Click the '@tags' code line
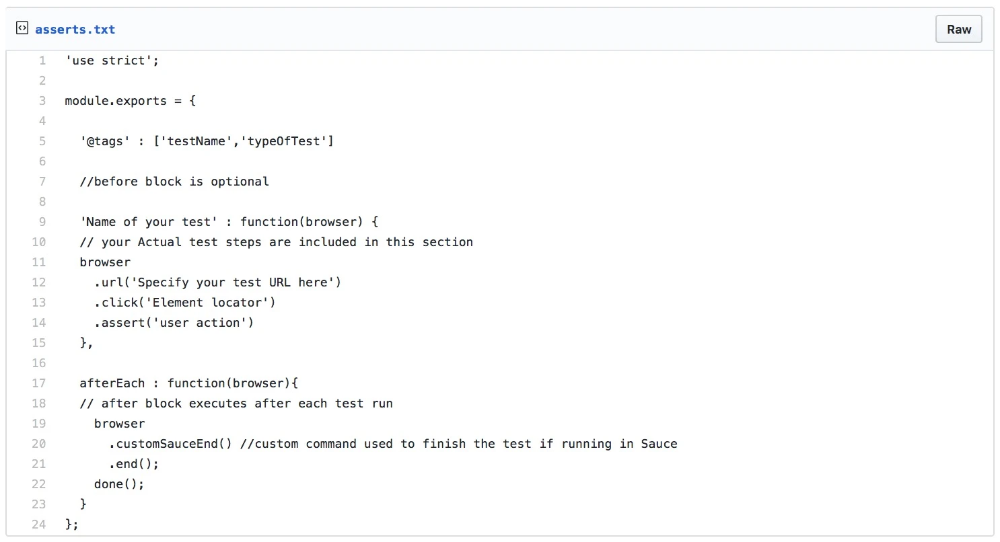This screenshot has height=542, width=1000. tap(207, 141)
